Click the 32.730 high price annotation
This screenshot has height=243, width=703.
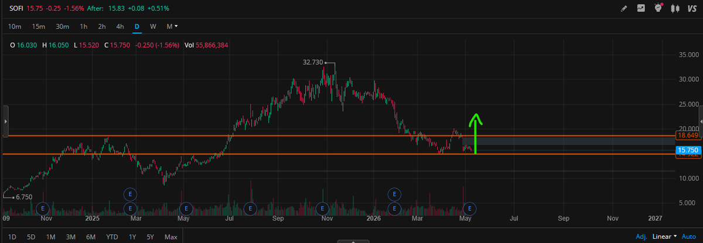click(x=313, y=61)
